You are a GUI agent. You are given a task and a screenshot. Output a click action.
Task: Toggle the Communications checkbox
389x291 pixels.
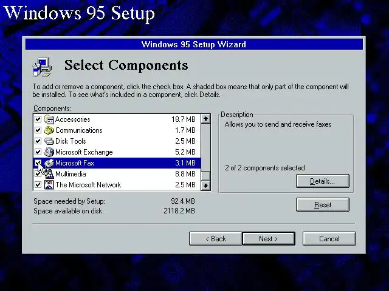click(38, 130)
